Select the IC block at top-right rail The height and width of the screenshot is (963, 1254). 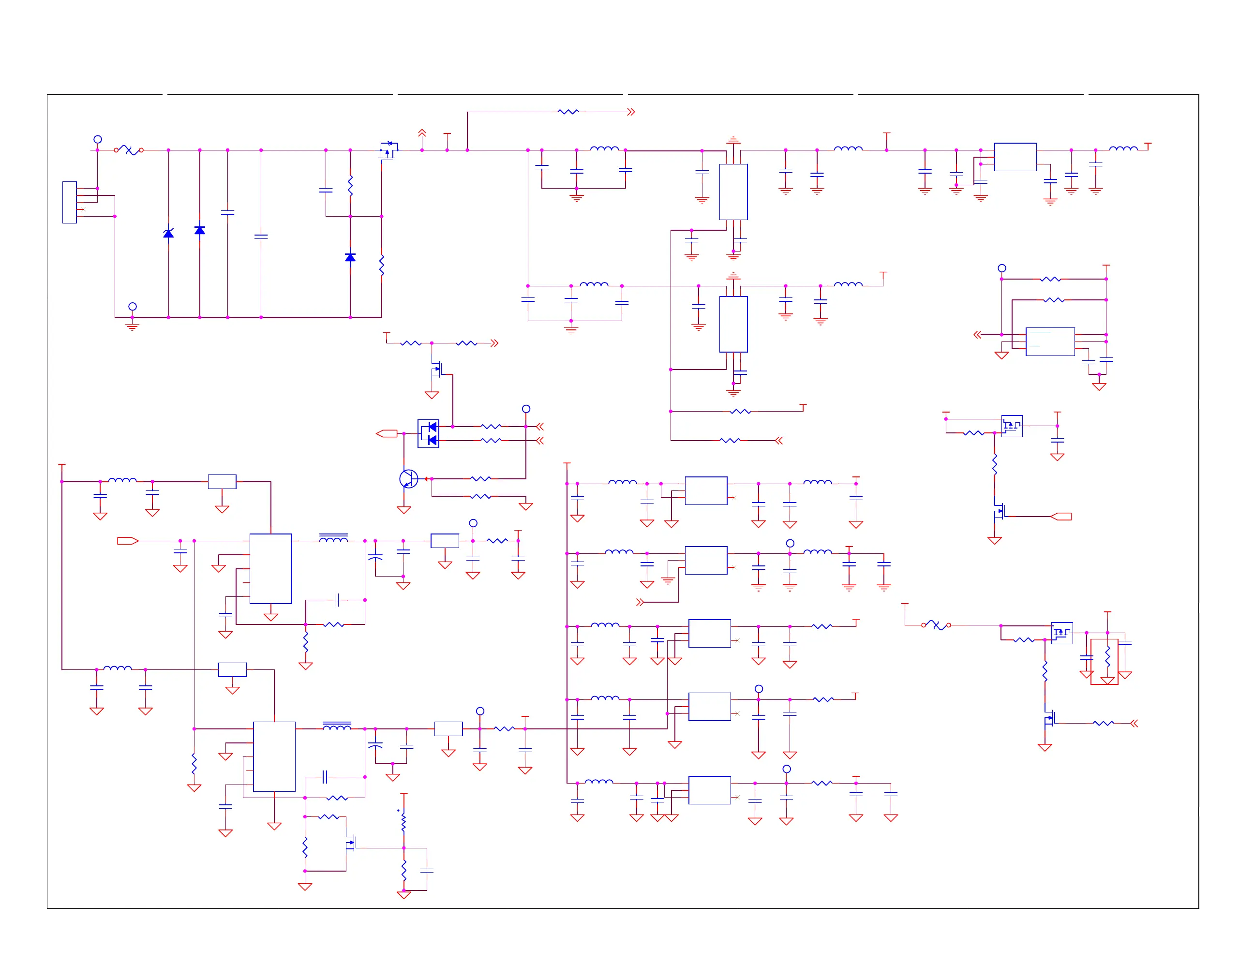1015,157
